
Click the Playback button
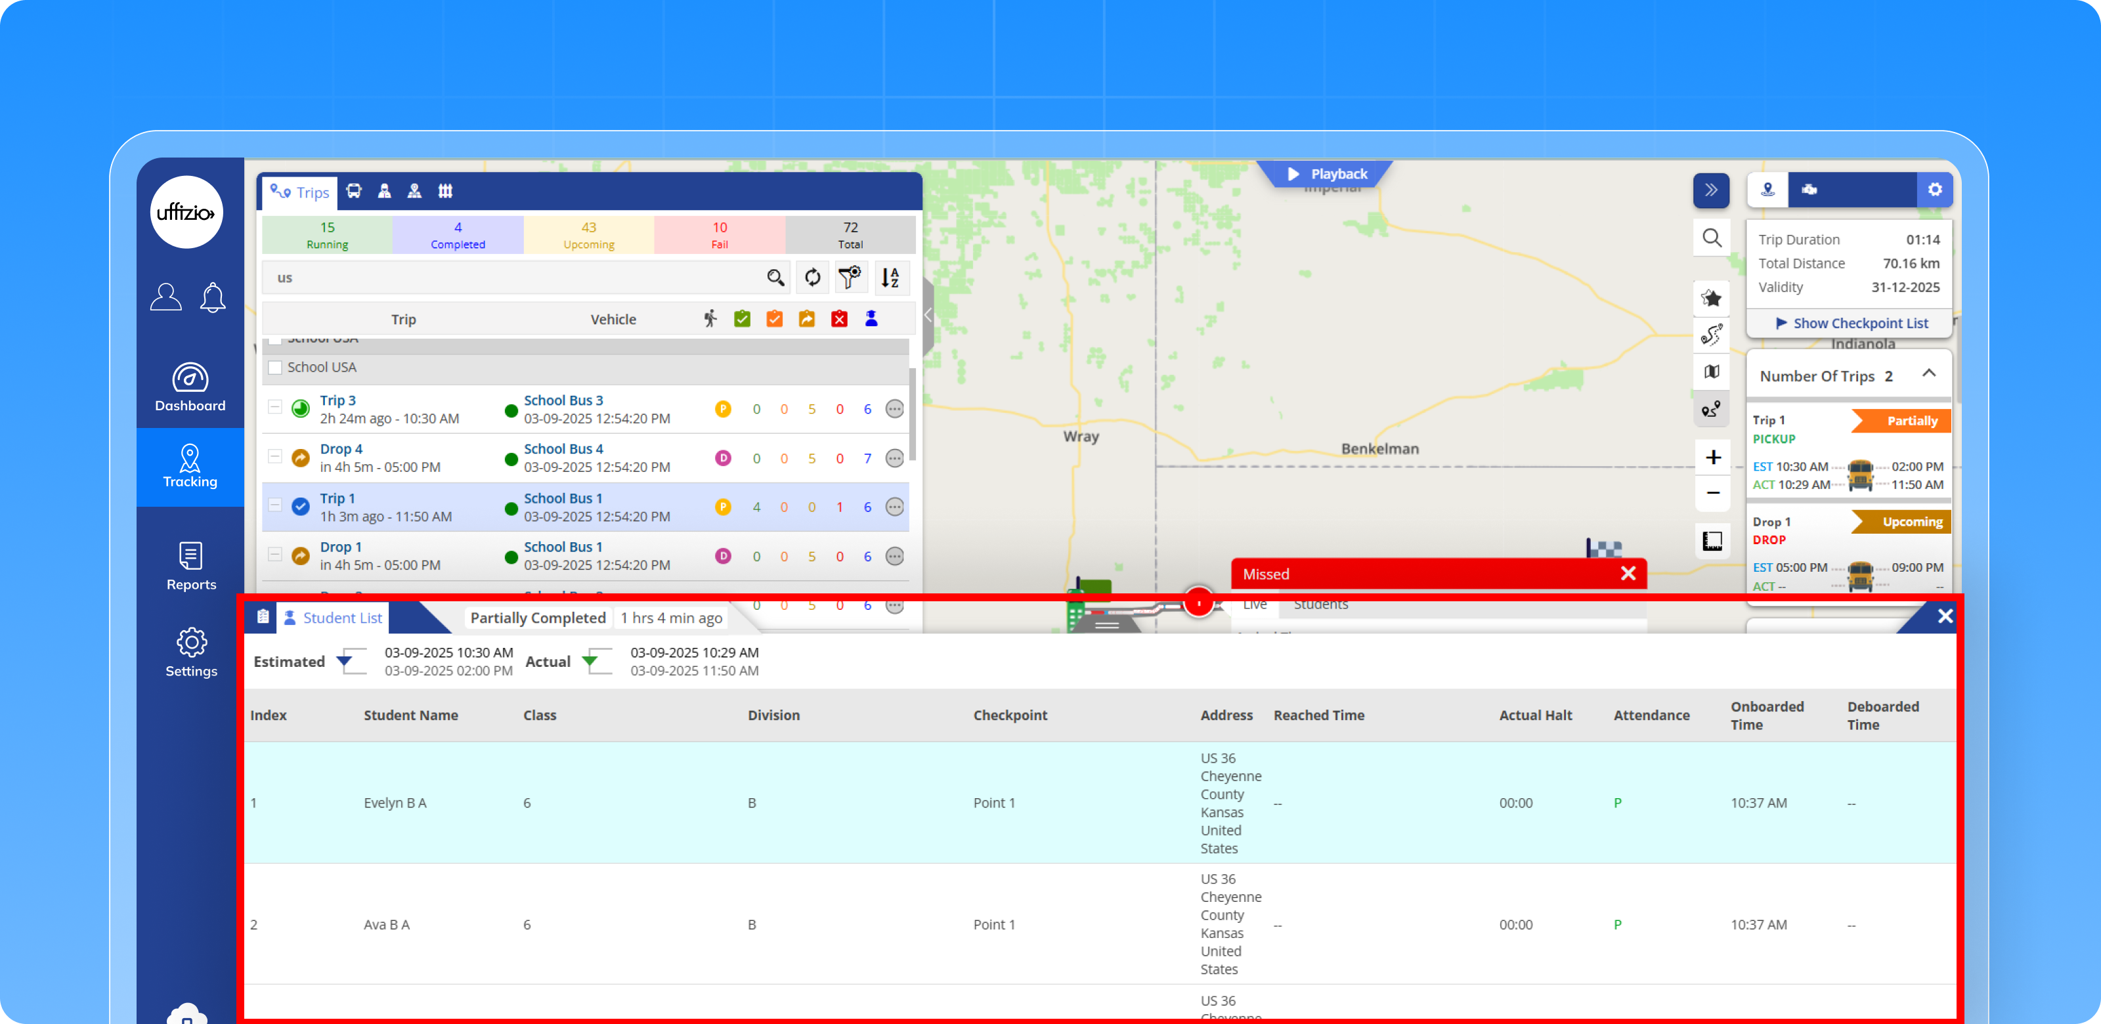tap(1327, 175)
